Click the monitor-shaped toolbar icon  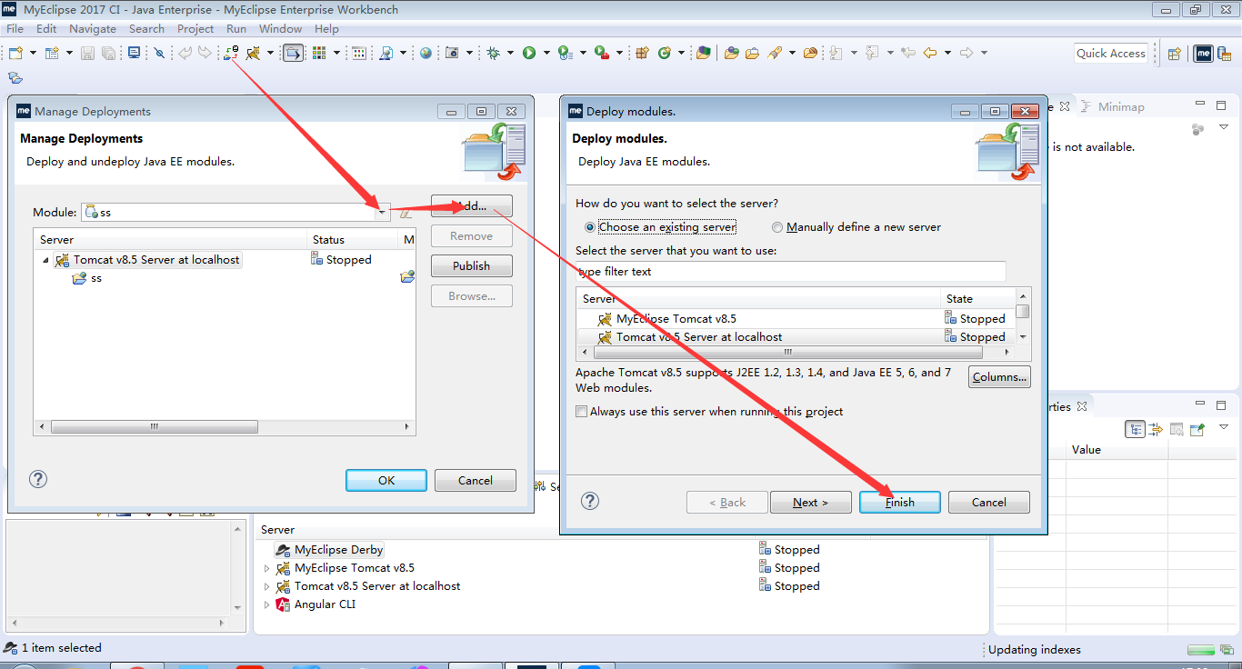pos(134,52)
